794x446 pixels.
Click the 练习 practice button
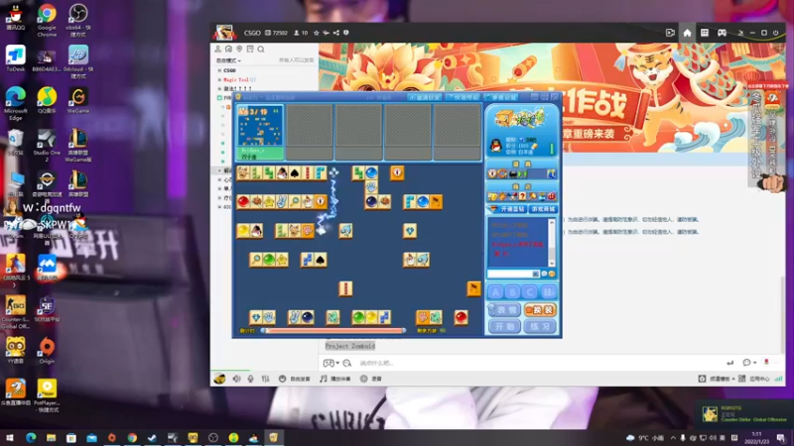point(540,327)
